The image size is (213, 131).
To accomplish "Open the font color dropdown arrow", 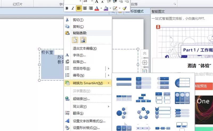I will [101, 8].
